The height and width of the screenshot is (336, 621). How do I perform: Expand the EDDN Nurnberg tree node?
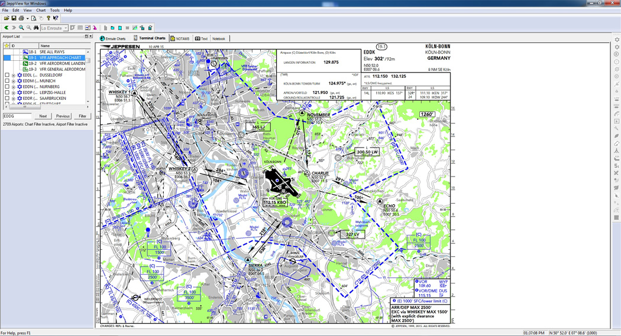click(x=14, y=87)
